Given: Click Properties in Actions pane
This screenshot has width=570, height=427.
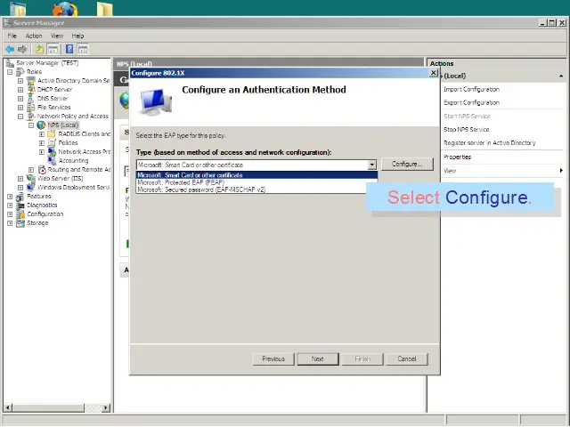Looking at the screenshot, I should tap(457, 157).
